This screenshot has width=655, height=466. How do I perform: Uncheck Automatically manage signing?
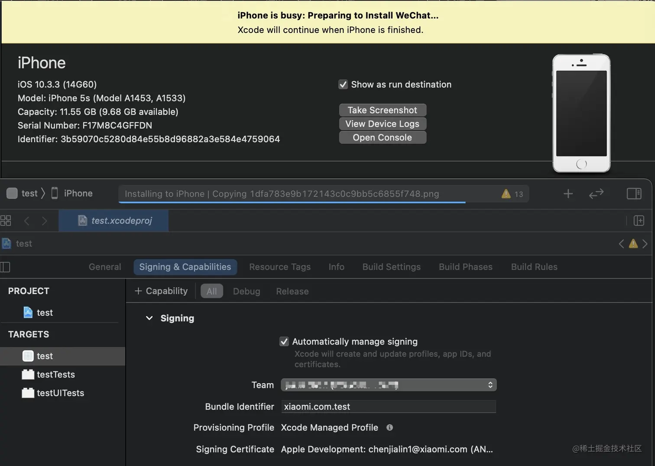coord(284,342)
